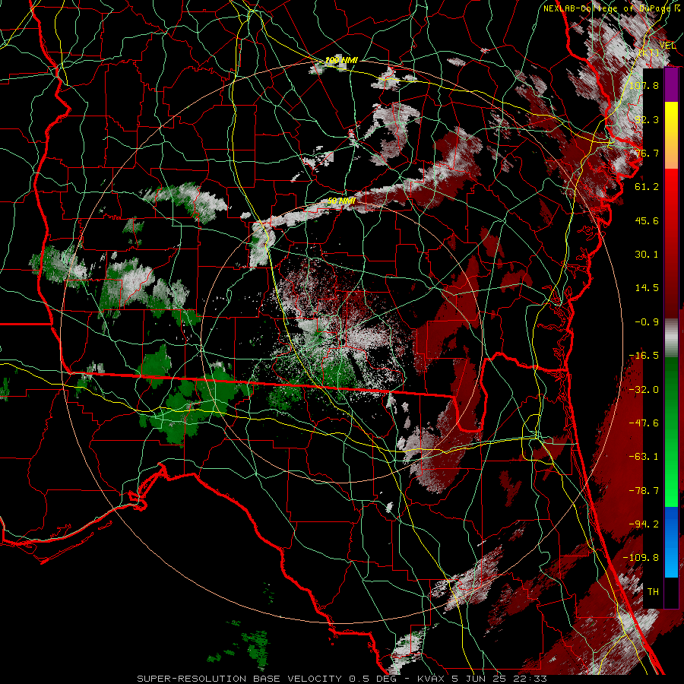Click the 76.7 legend value

(647, 153)
